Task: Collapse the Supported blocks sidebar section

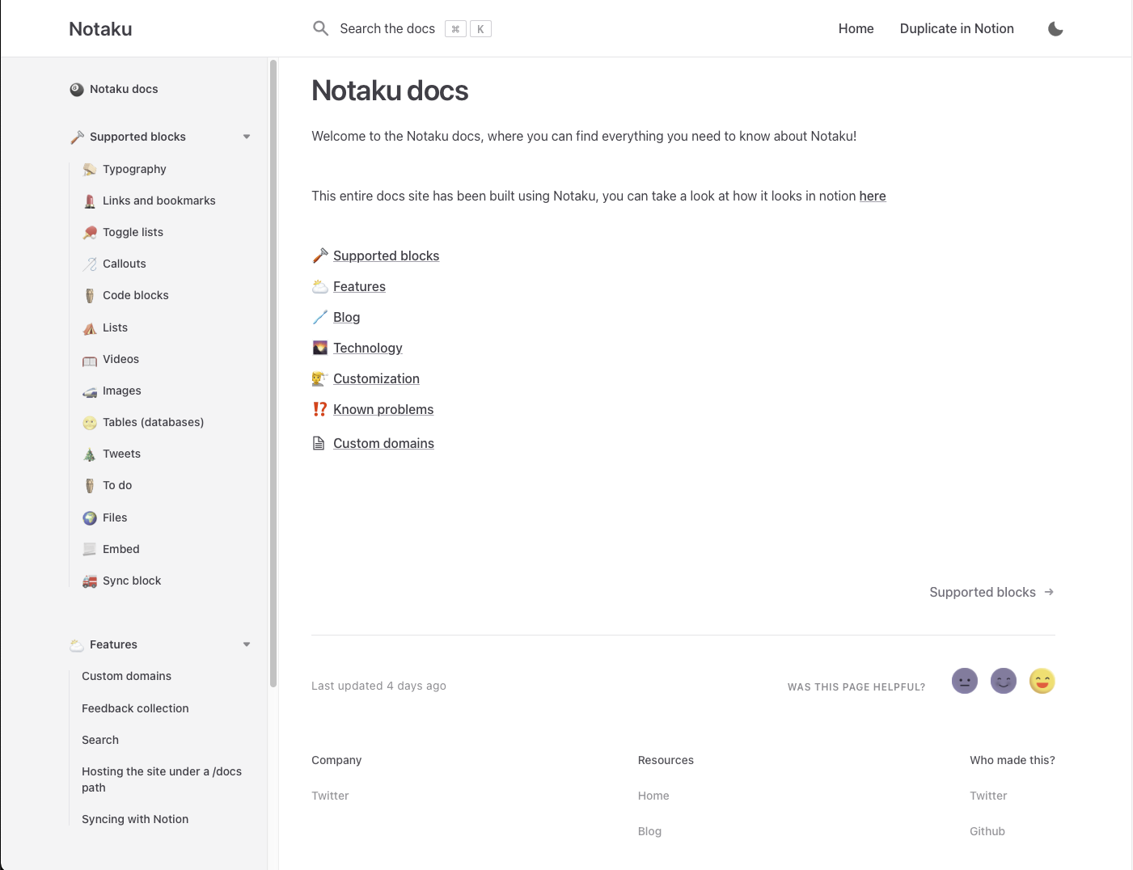Action: pos(247,137)
